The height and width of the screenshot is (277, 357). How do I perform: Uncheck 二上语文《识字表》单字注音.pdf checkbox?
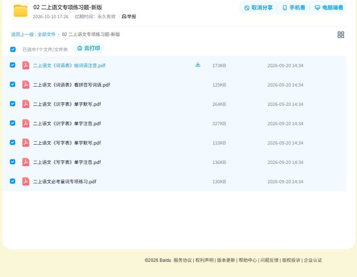coord(13,123)
